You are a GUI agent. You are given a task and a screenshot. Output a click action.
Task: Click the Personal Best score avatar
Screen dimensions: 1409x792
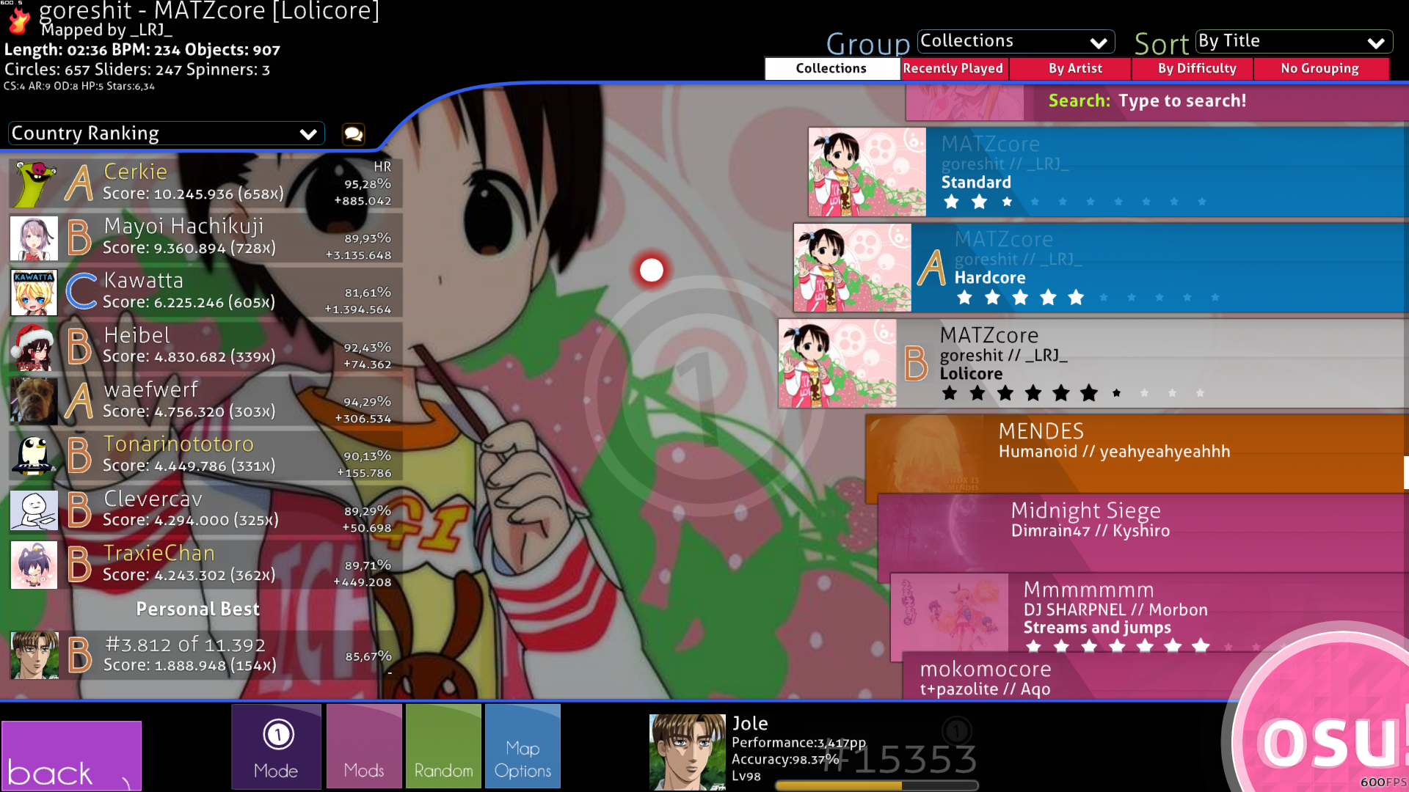[x=34, y=655]
